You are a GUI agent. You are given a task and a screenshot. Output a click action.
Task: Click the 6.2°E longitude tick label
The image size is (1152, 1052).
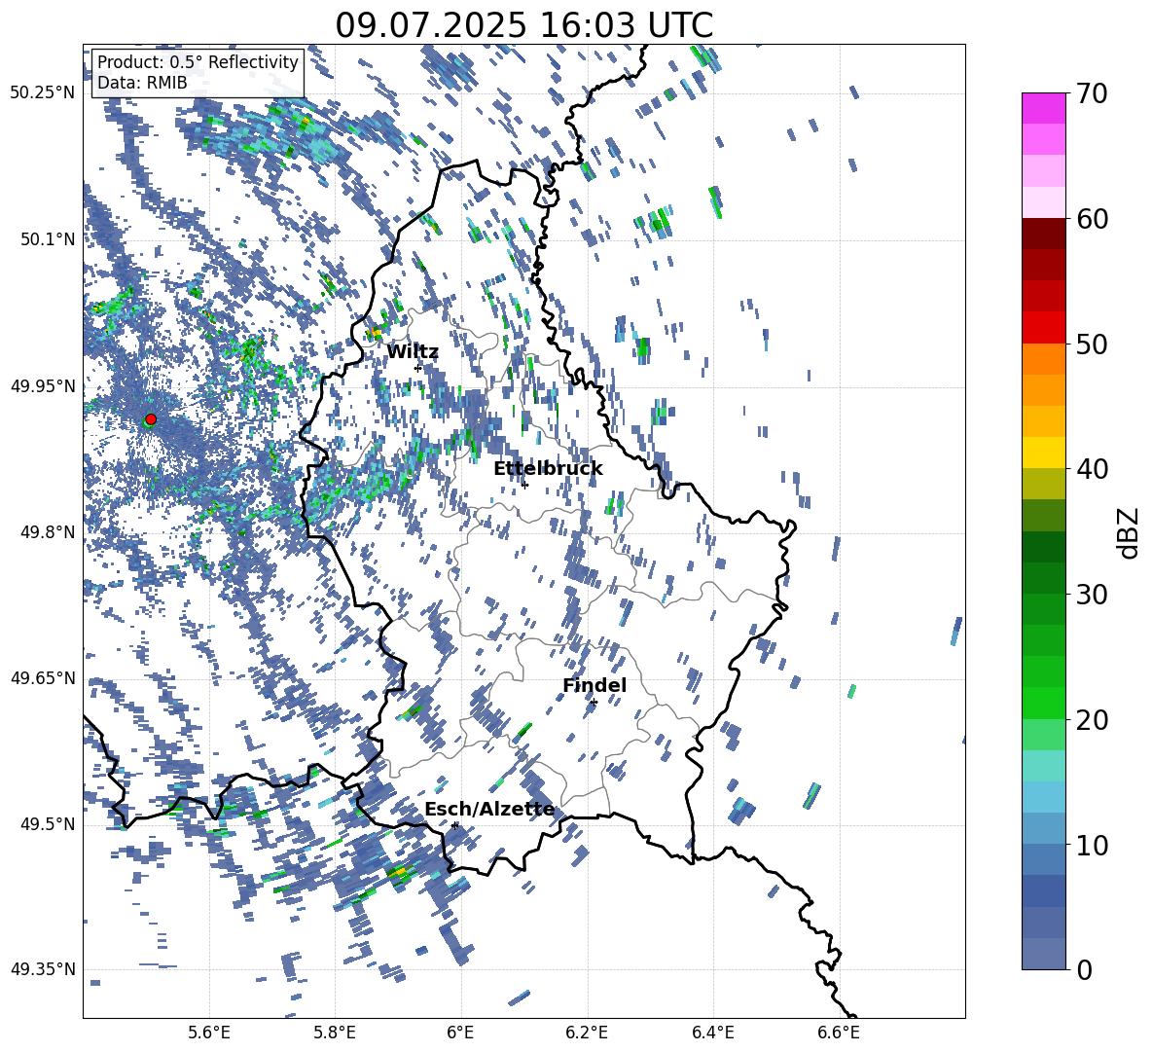[587, 1034]
